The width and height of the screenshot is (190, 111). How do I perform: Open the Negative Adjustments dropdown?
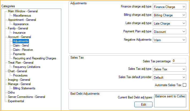(170, 40)
